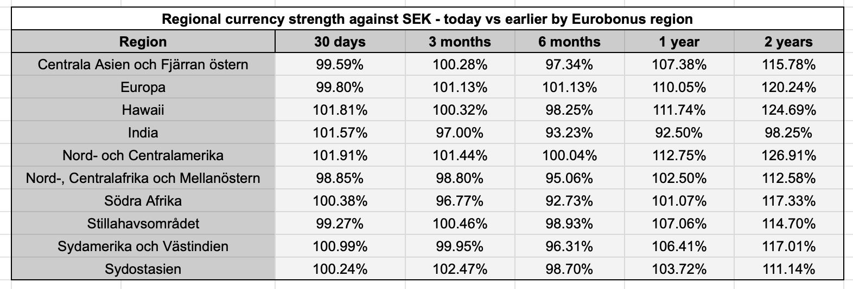Viewport: 853px width, 289px height.
Task: Select the Europa region cell
Action: pyautogui.click(x=143, y=88)
